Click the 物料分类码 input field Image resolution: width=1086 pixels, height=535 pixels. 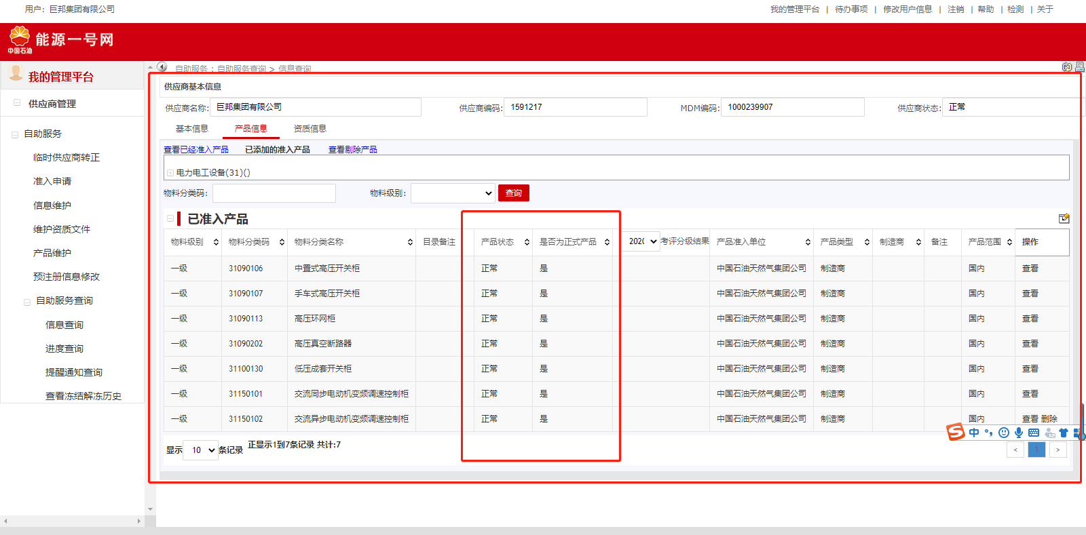click(274, 193)
